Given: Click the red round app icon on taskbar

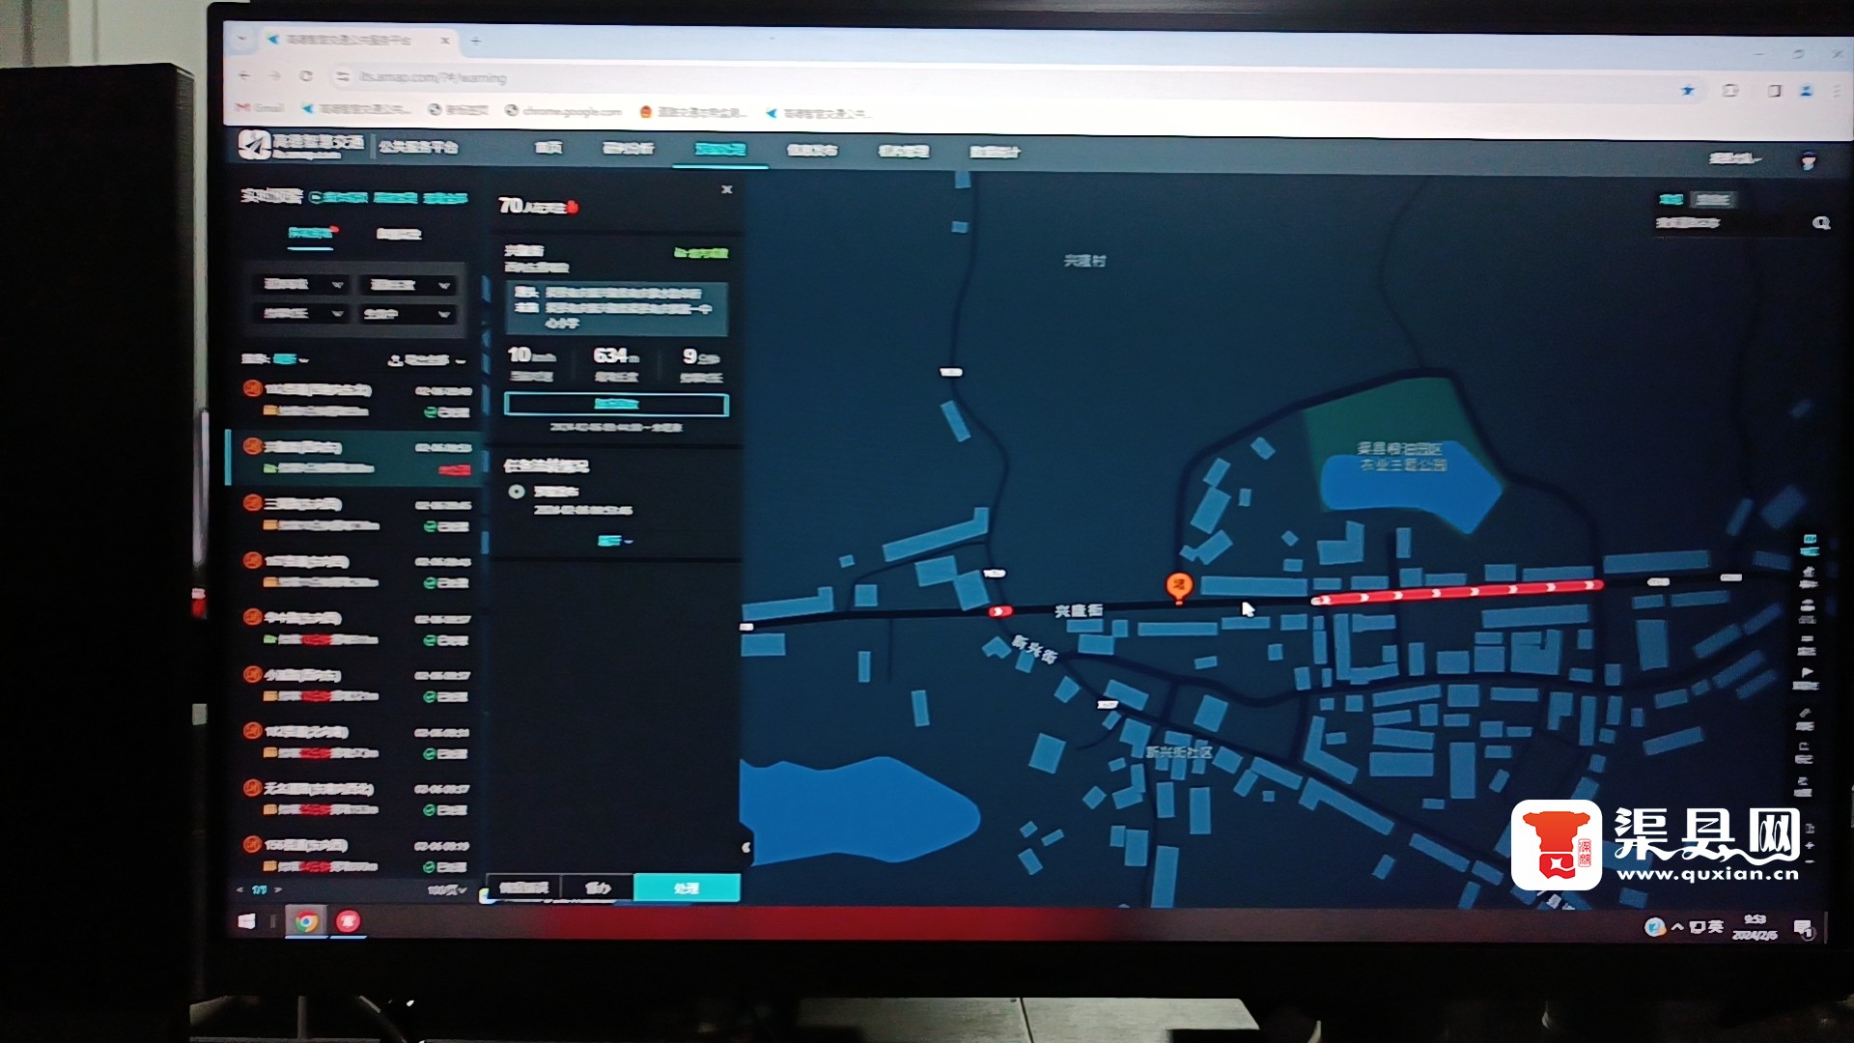Looking at the screenshot, I should tap(348, 921).
